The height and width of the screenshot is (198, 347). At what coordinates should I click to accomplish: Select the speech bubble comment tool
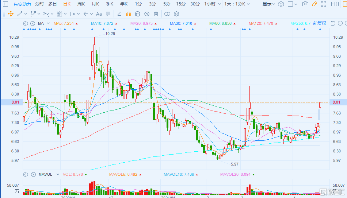(x=108, y=14)
